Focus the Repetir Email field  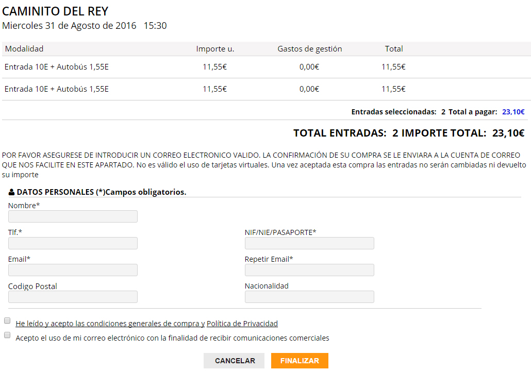tap(309, 270)
